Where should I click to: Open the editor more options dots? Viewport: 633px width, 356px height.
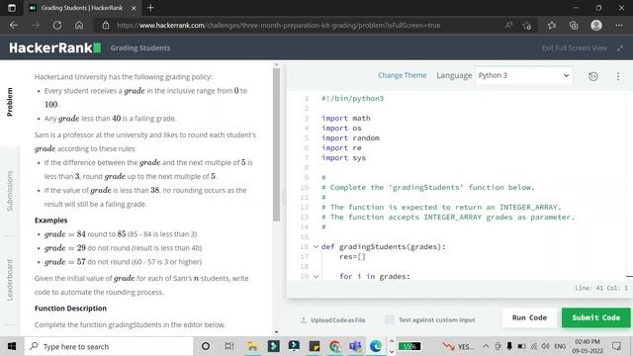pyautogui.click(x=617, y=76)
